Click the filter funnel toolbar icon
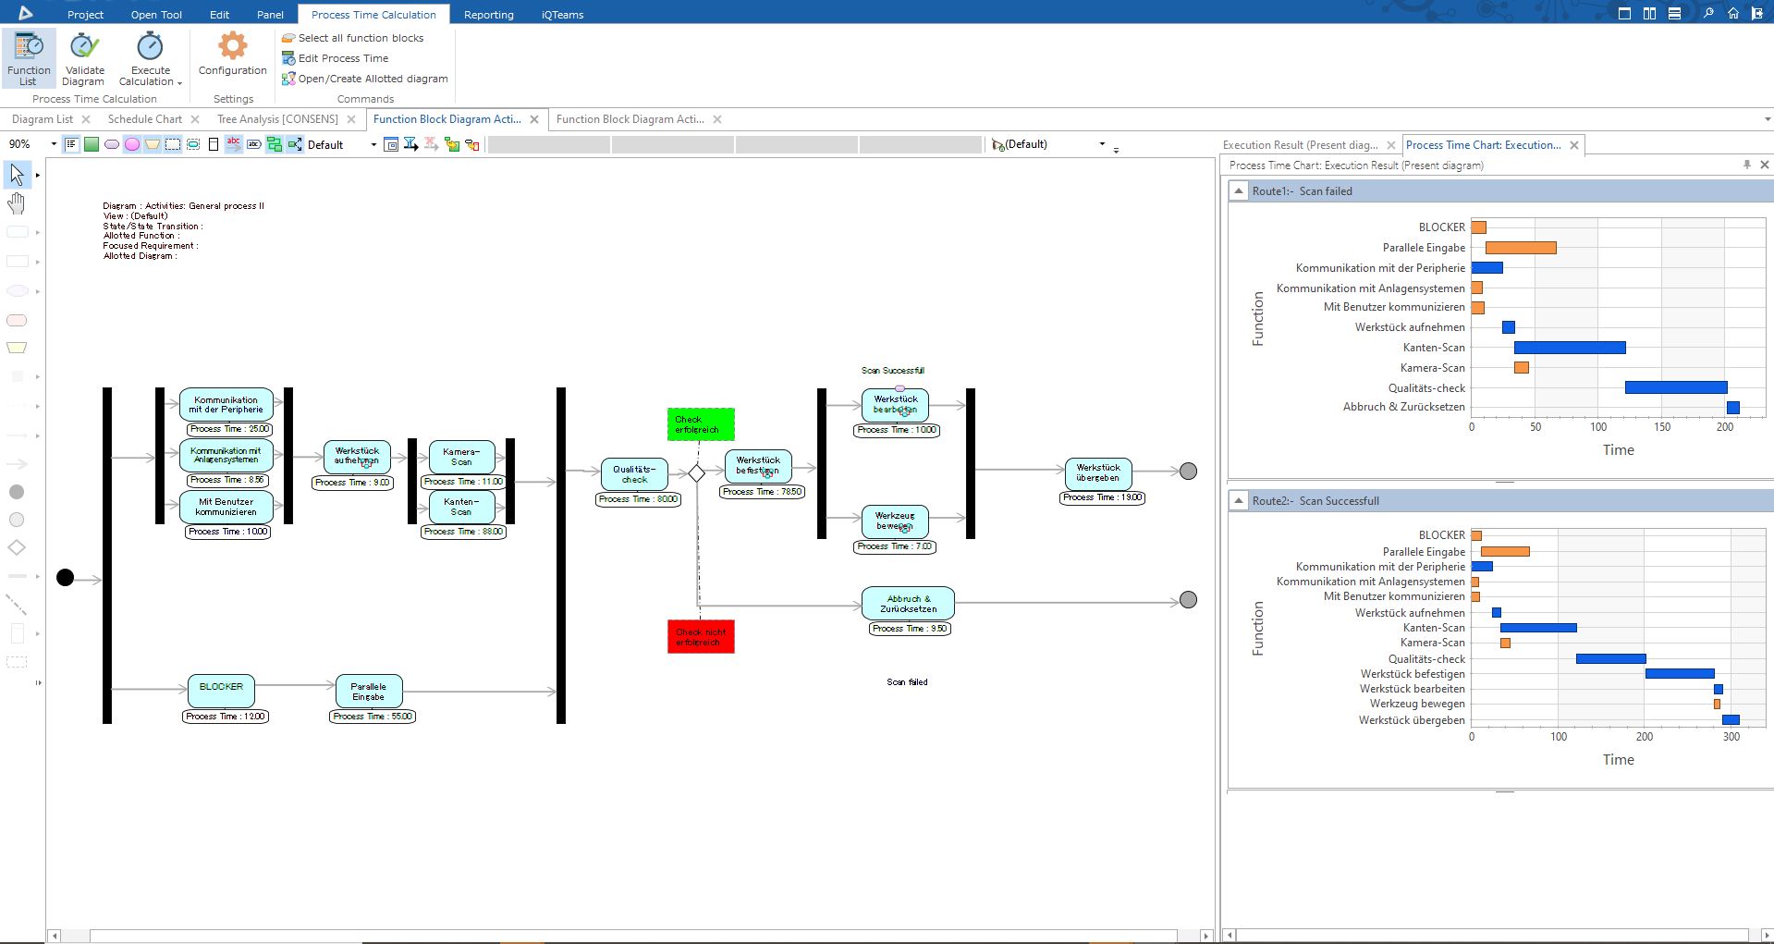The width and height of the screenshot is (1774, 944). 410,144
